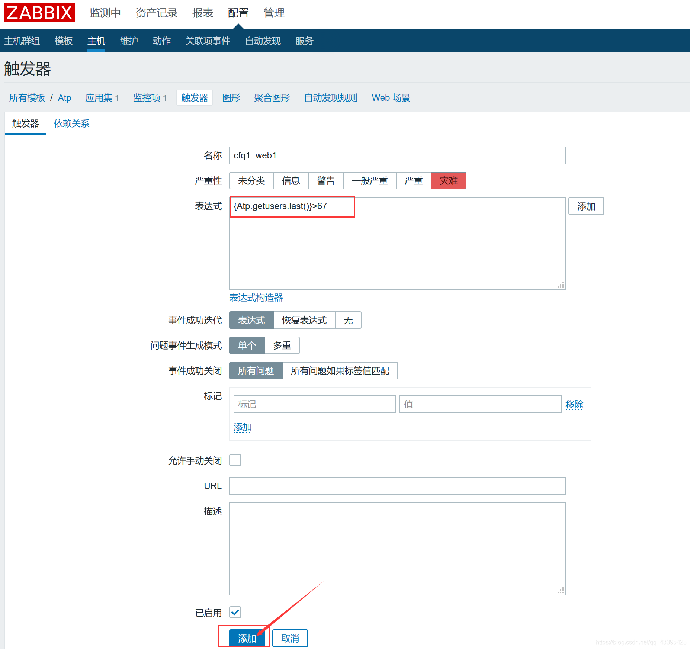Click the 标记 tag name field
Image resolution: width=690 pixels, height=649 pixels.
point(314,404)
